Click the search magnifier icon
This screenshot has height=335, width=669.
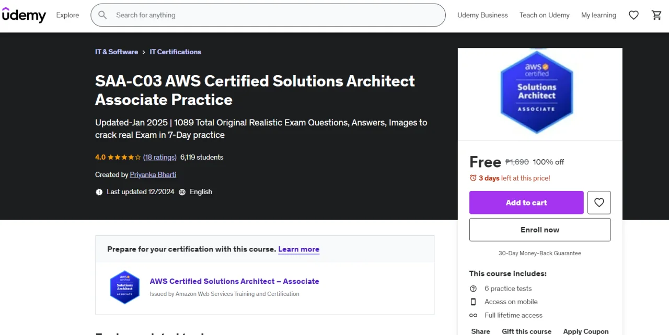coord(103,15)
